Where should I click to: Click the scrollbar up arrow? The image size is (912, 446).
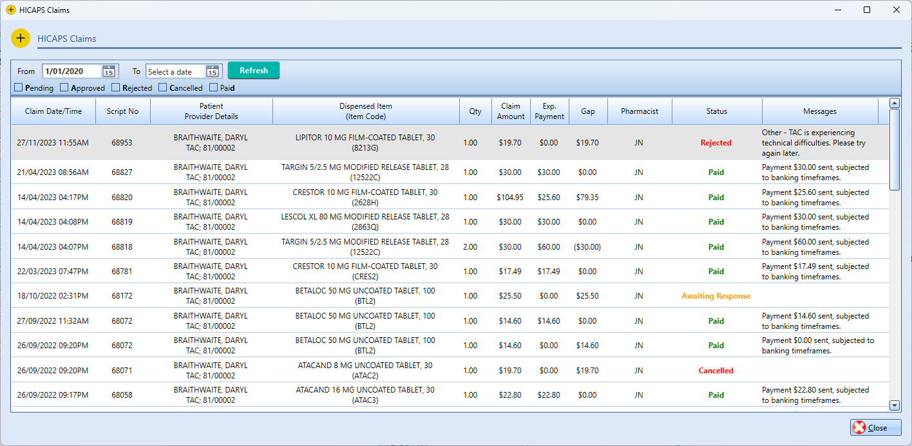[895, 102]
